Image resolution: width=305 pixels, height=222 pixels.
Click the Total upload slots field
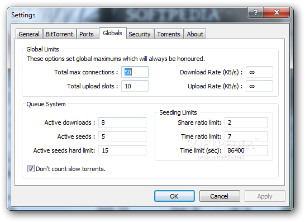[x=135, y=86]
